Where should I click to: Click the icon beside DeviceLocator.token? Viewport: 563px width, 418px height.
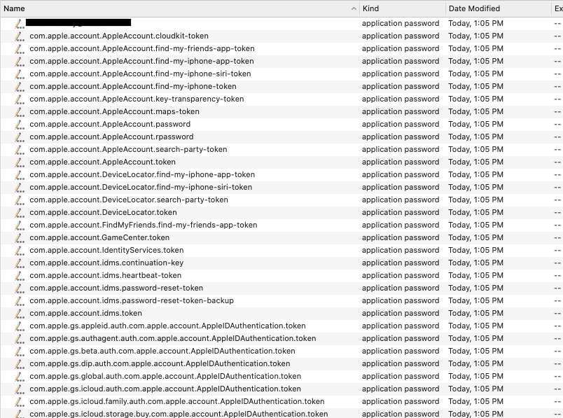pyautogui.click(x=20, y=212)
